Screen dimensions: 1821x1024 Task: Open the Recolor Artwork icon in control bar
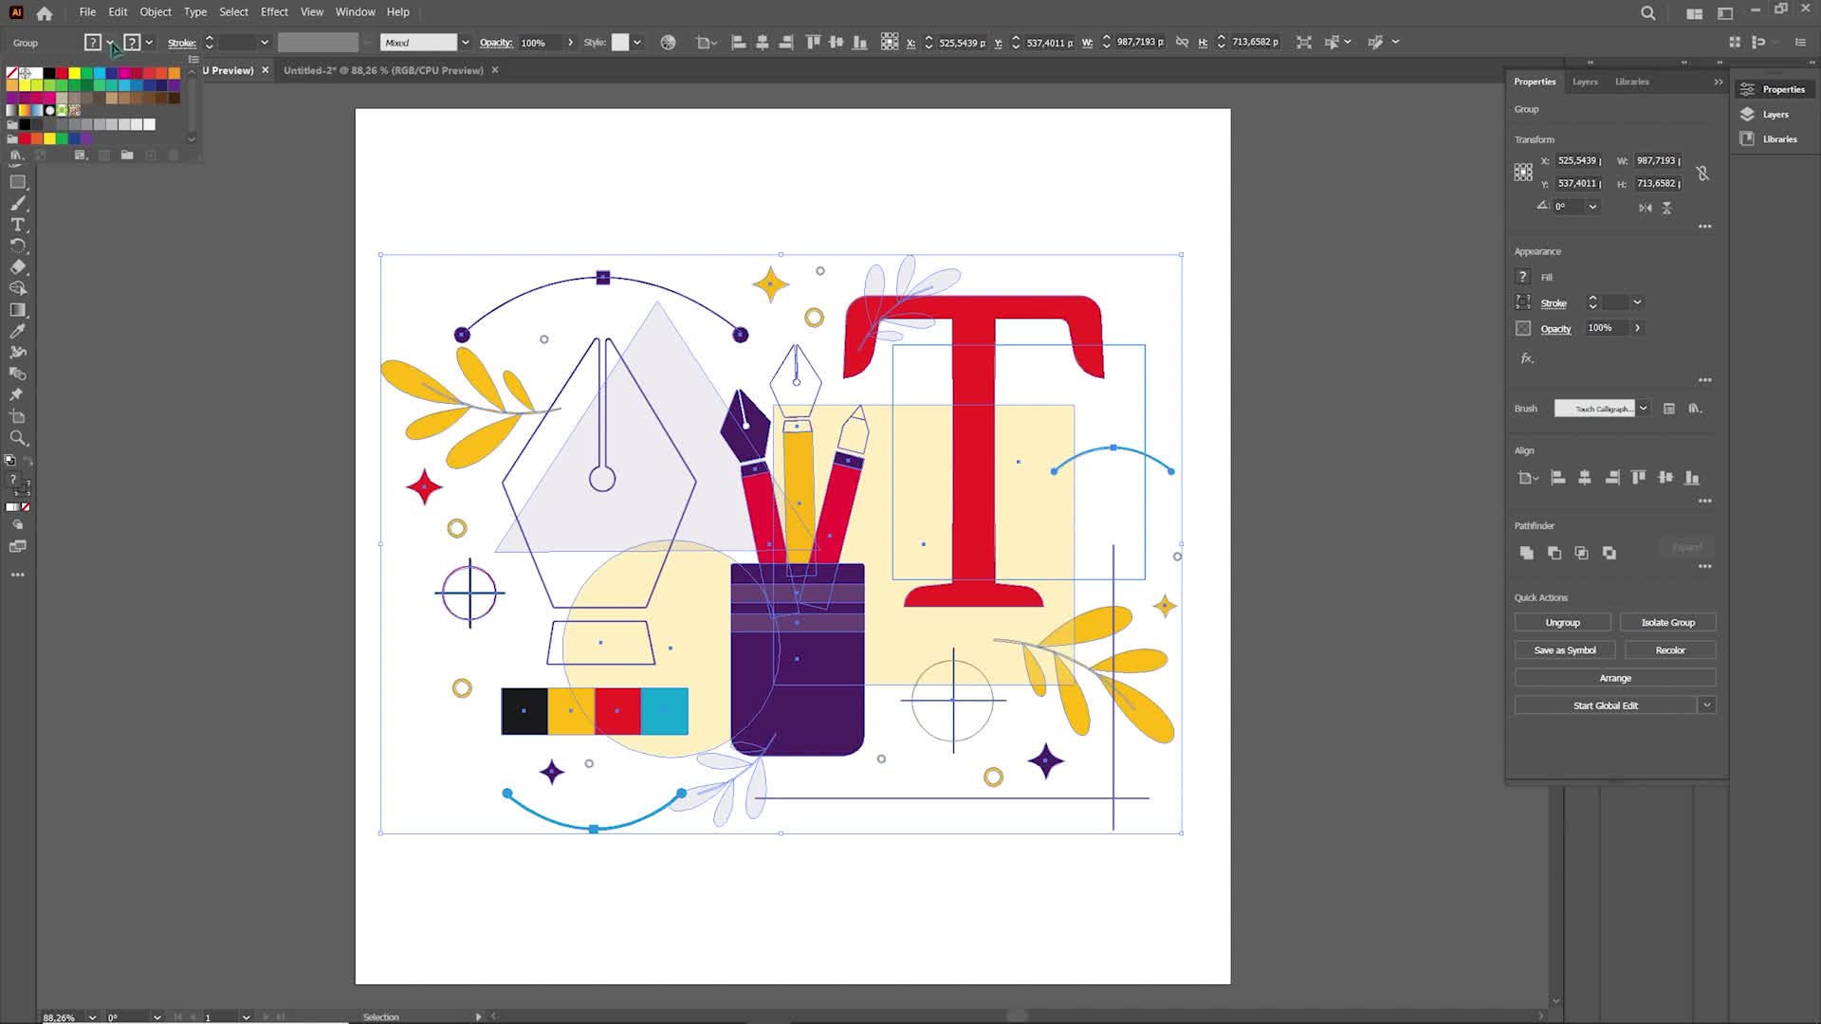(x=668, y=42)
